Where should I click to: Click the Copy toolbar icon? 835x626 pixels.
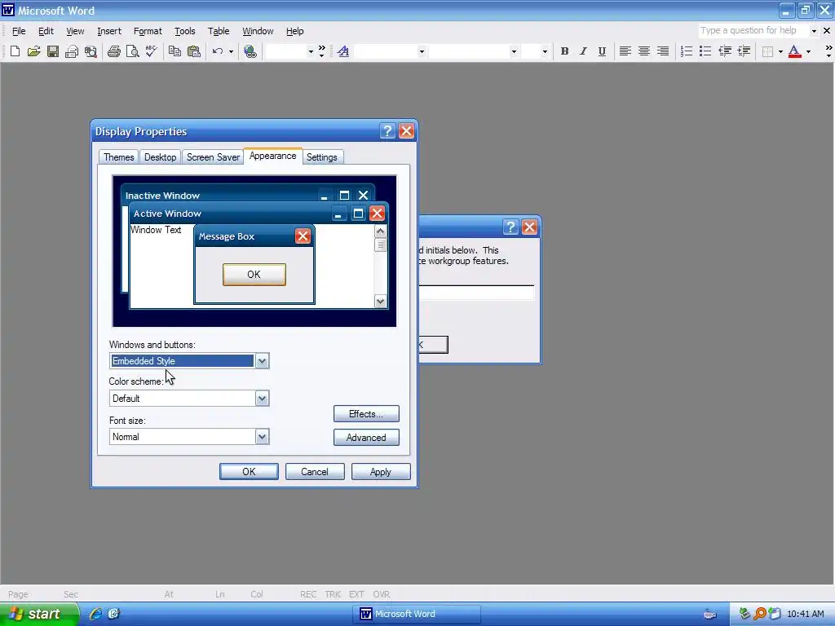tap(175, 51)
